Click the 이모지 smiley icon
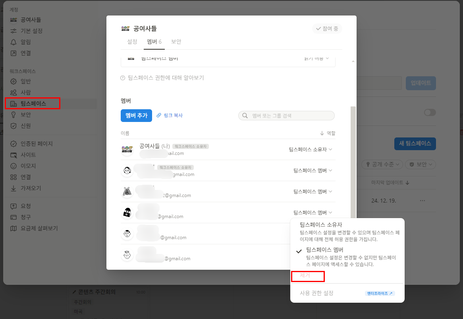The width and height of the screenshot is (463, 319). 13,166
